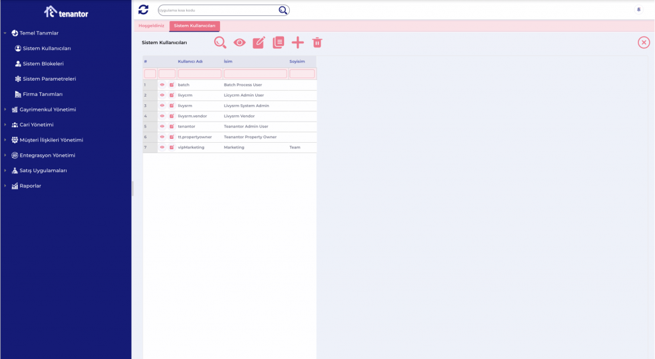Click the edit pencil icon in toolbar
The image size is (655, 359).
point(259,43)
